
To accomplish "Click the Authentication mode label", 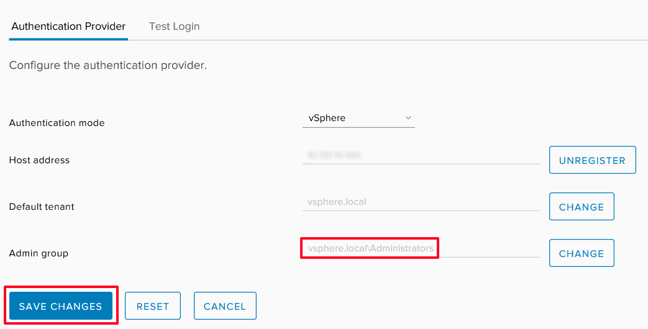I will click(57, 123).
